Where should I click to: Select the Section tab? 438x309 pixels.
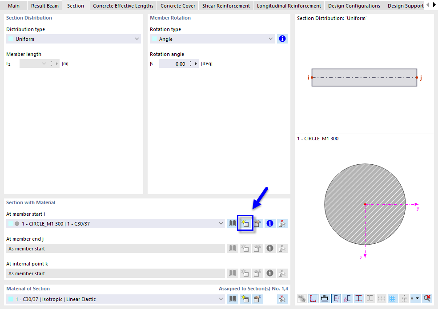(76, 6)
